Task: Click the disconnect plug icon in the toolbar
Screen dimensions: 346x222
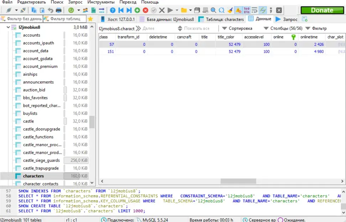Action: coord(23,10)
